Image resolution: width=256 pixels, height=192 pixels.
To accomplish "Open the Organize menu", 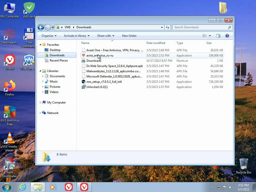I will tap(49, 36).
